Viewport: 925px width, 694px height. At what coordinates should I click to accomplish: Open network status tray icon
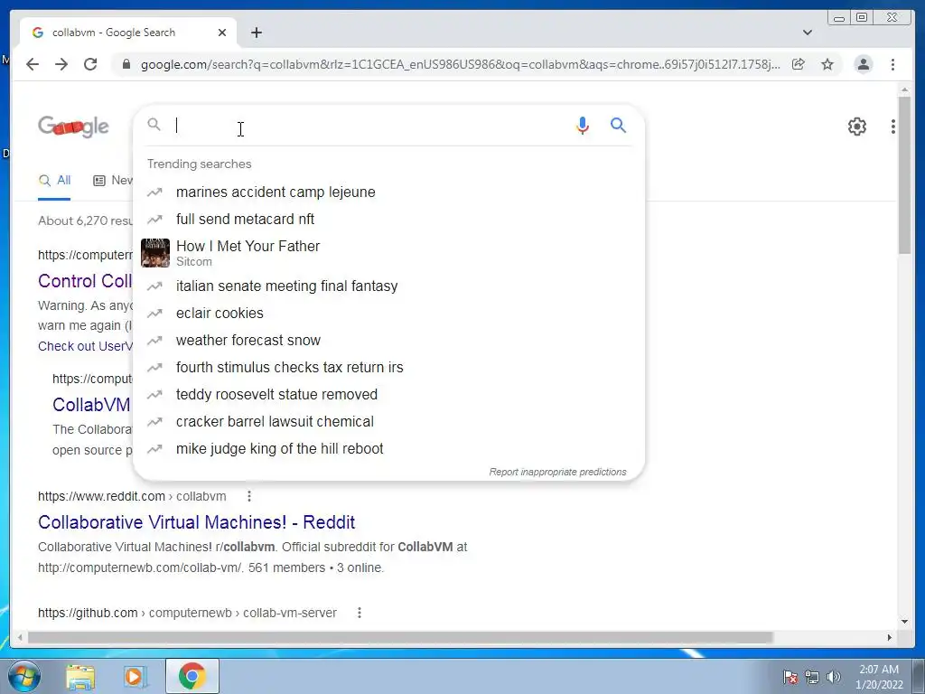point(812,677)
